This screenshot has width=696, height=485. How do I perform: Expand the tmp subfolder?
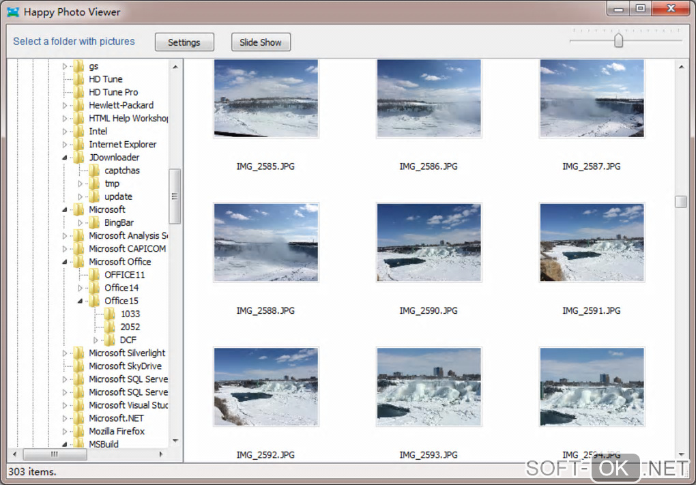pyautogui.click(x=81, y=183)
